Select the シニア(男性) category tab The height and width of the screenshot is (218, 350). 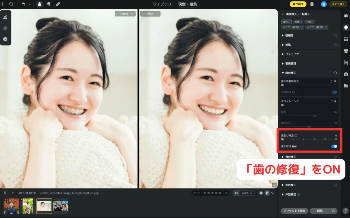tap(317, 27)
